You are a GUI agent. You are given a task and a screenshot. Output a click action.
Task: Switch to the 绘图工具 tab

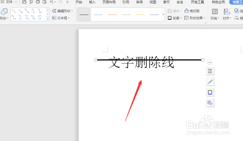pos(236,2)
